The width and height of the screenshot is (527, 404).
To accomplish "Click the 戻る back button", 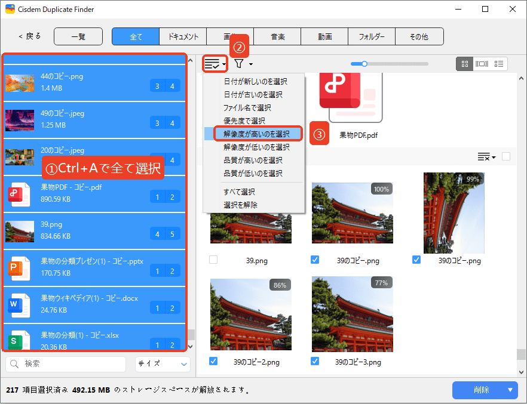I will coord(30,36).
